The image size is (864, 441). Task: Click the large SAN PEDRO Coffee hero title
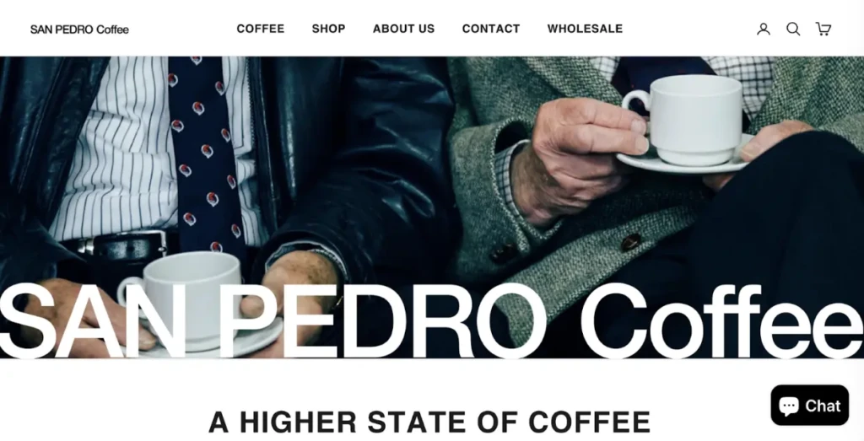[432, 321]
